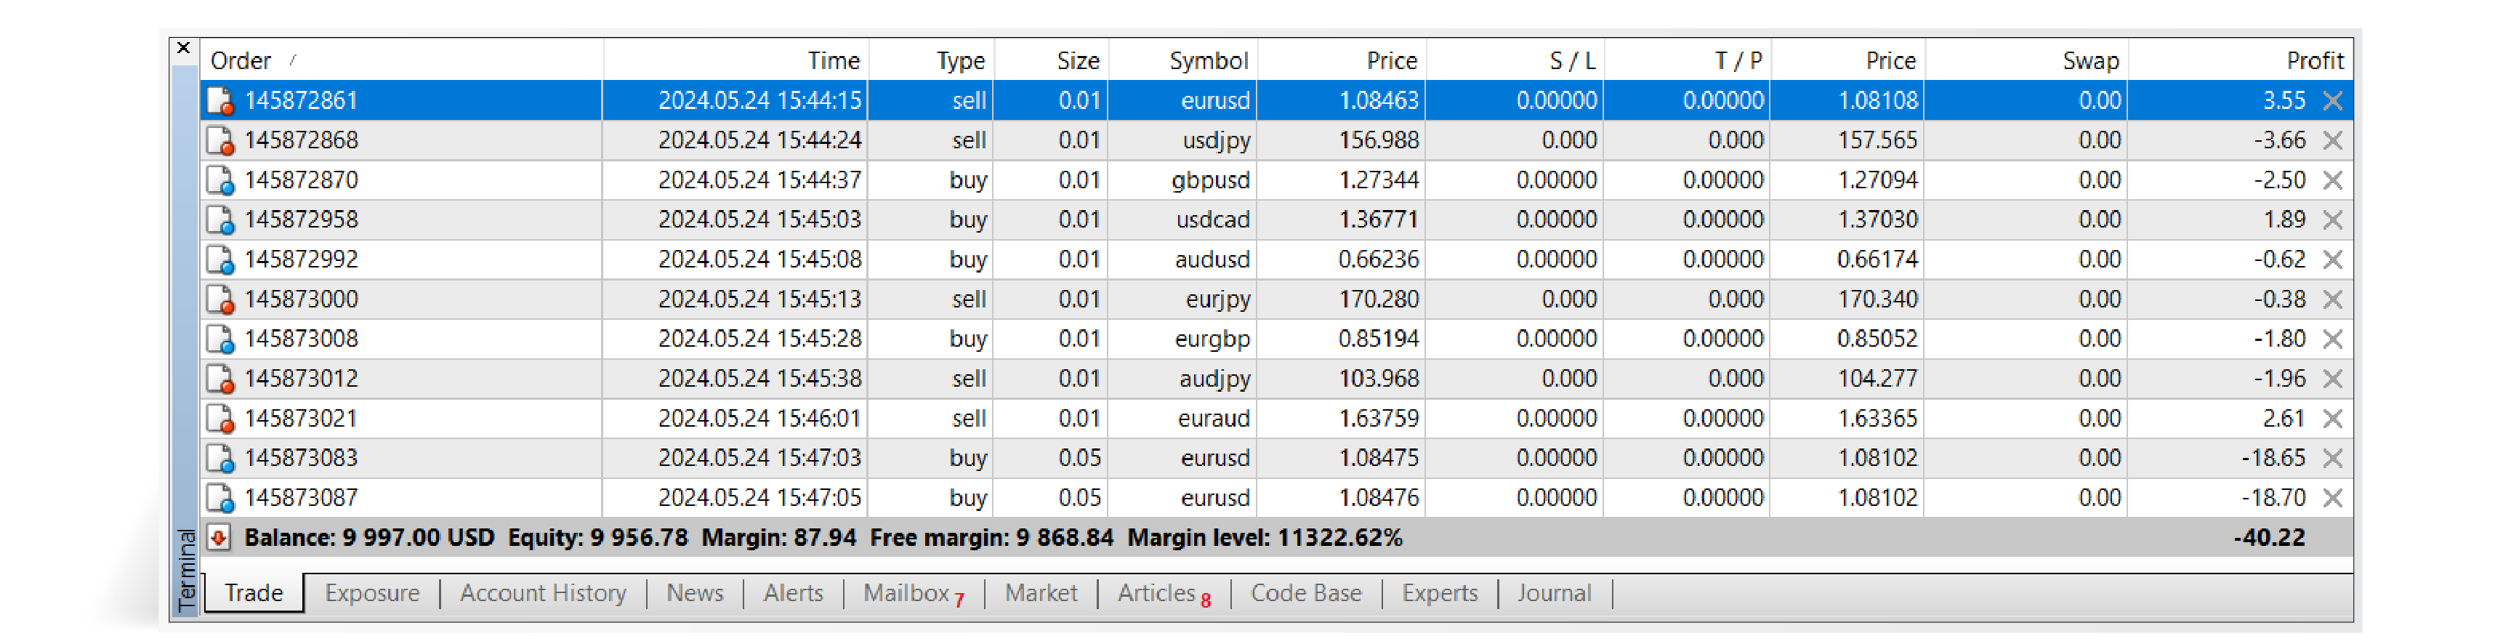
Task: Click the order icon for 145873021
Action: [x=220, y=419]
